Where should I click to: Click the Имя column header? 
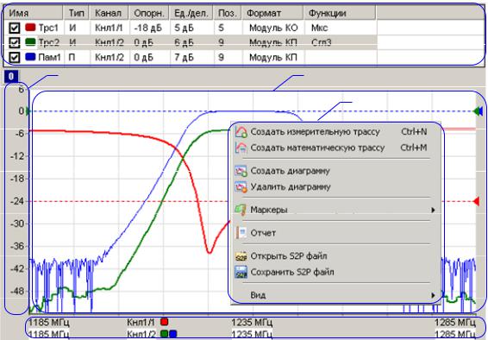34,13
